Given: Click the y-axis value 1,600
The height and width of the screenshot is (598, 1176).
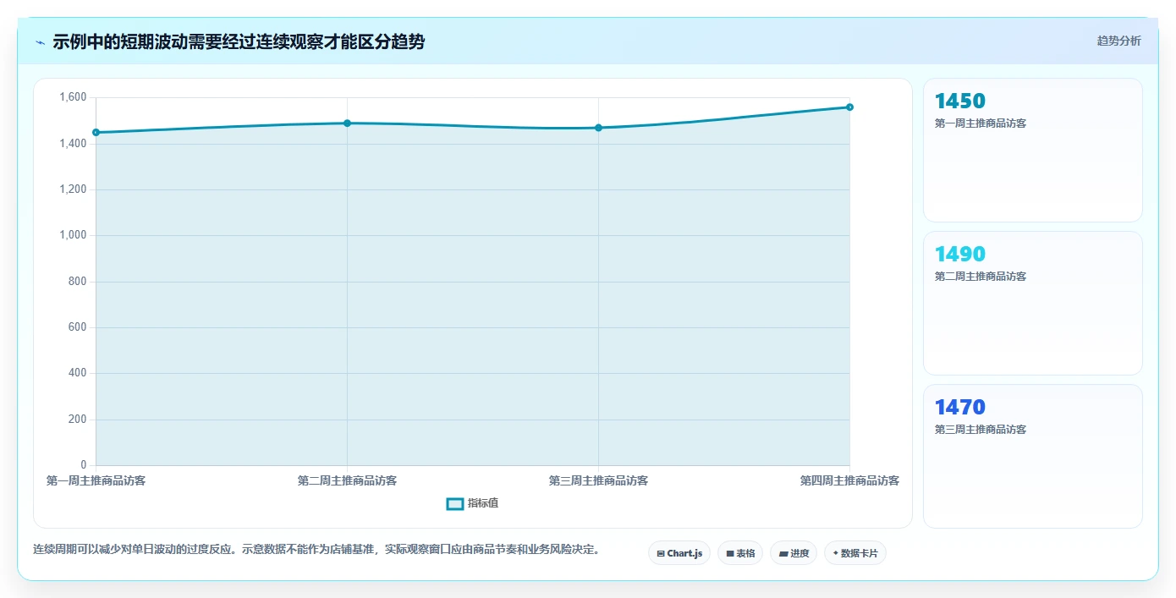Looking at the screenshot, I should click(x=73, y=98).
